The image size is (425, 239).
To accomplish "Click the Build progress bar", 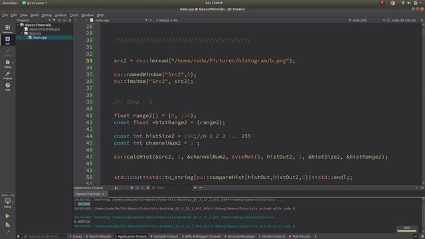I will click(407, 230).
